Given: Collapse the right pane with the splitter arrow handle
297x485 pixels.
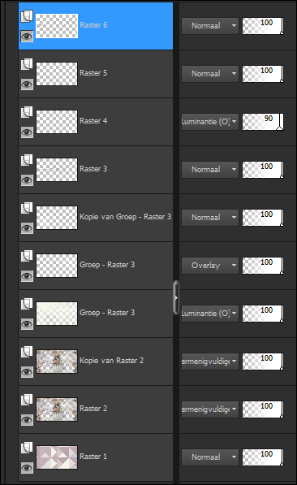Looking at the screenshot, I should [176, 297].
